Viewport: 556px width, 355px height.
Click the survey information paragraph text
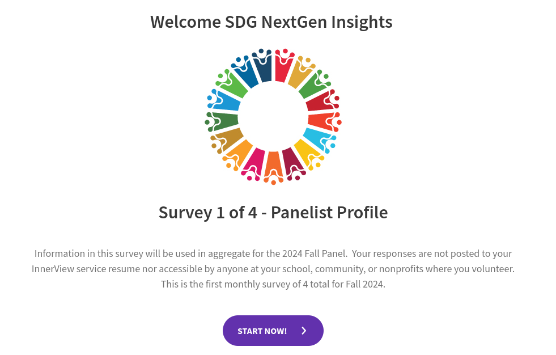pyautogui.click(x=273, y=269)
